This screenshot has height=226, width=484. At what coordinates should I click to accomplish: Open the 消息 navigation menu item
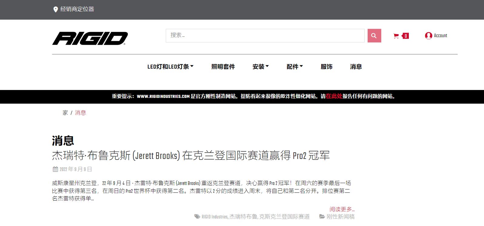click(356, 67)
